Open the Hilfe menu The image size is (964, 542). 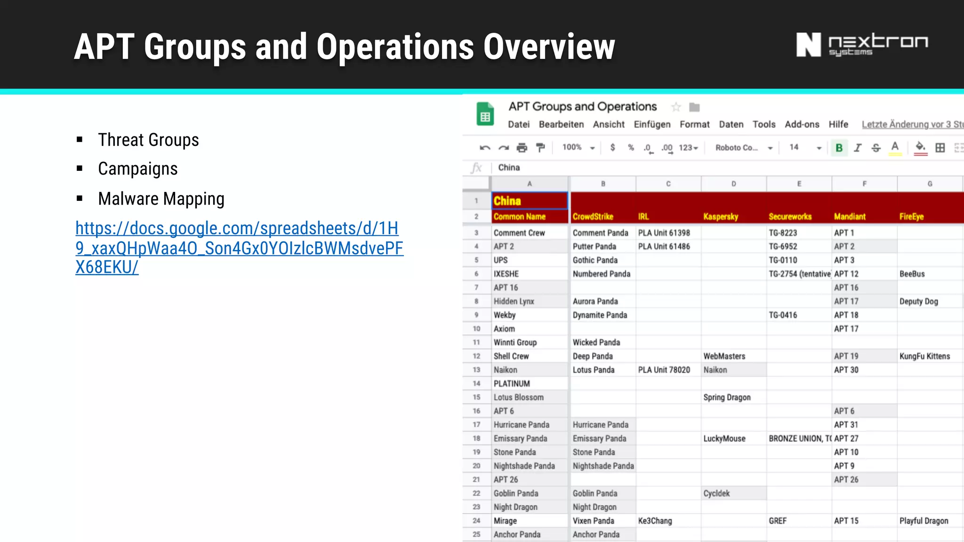click(x=838, y=124)
